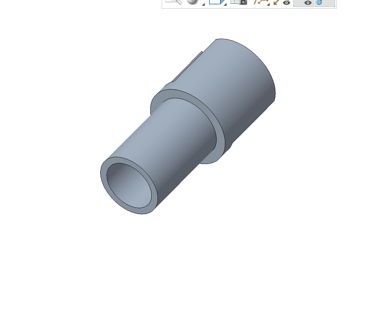Click the brown diagonal arrow icon
Image resolution: width=379 pixels, height=317 pixels.
(x=276, y=2)
